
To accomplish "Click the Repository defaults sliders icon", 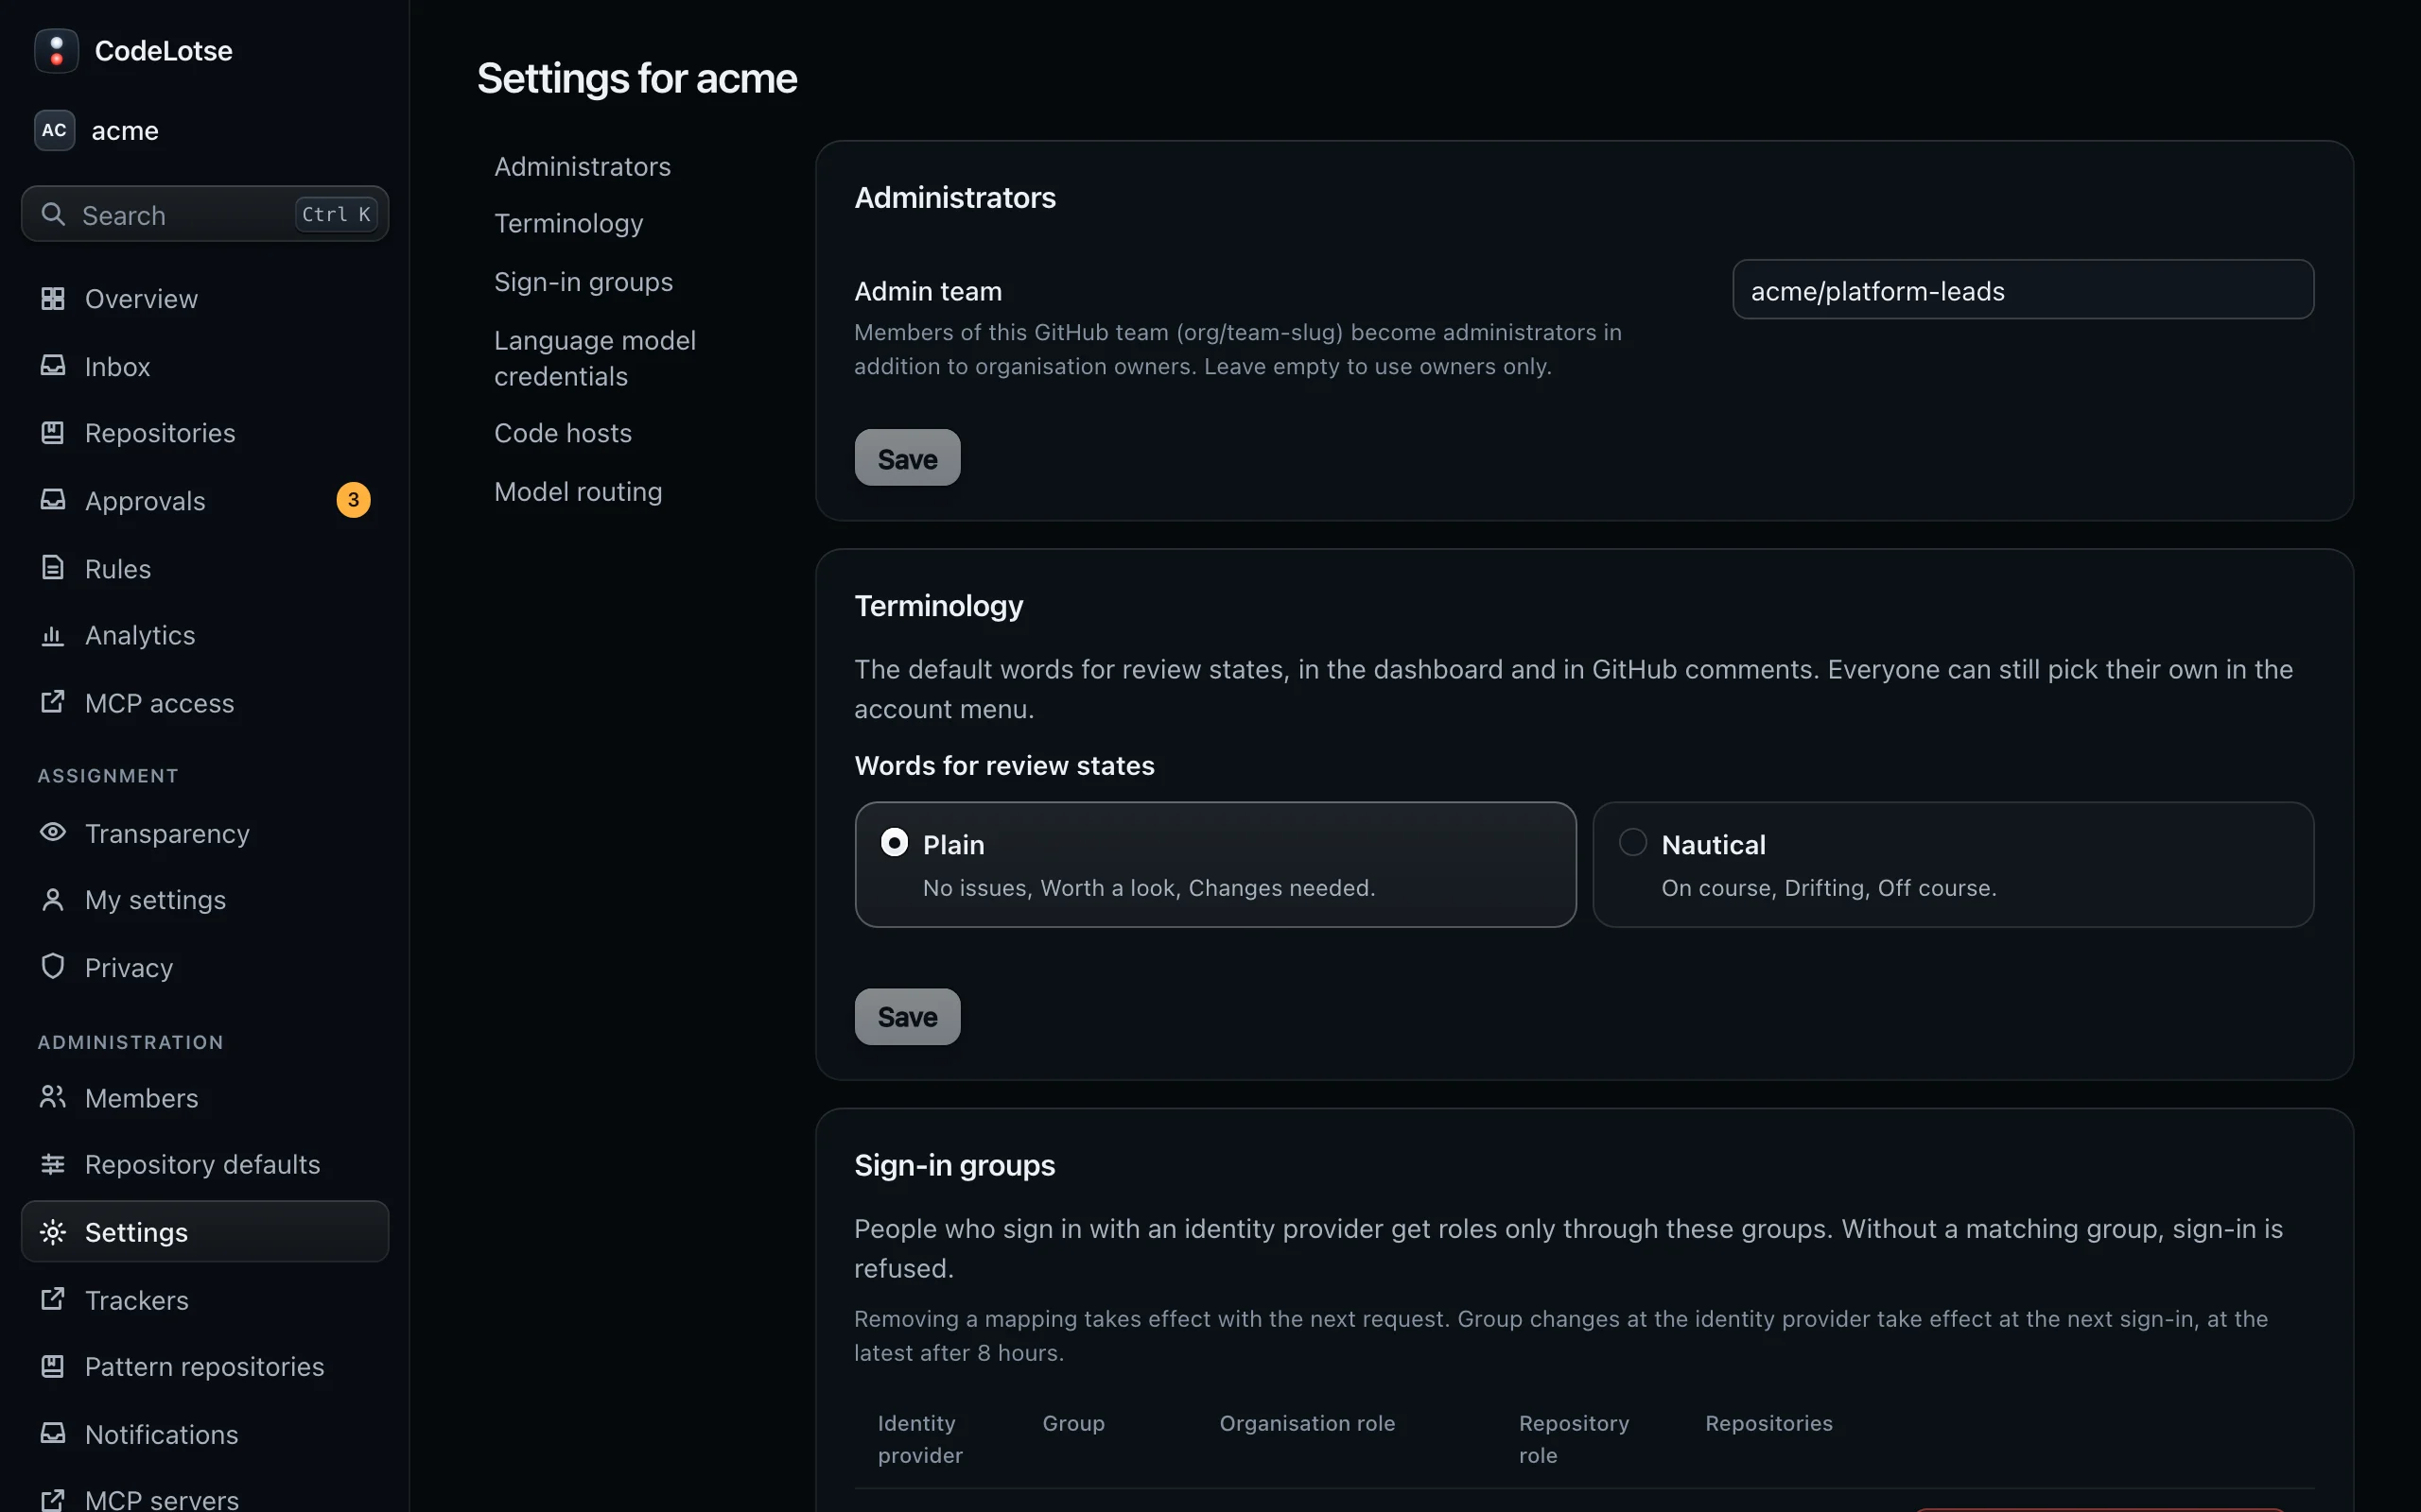I will tap(53, 1164).
